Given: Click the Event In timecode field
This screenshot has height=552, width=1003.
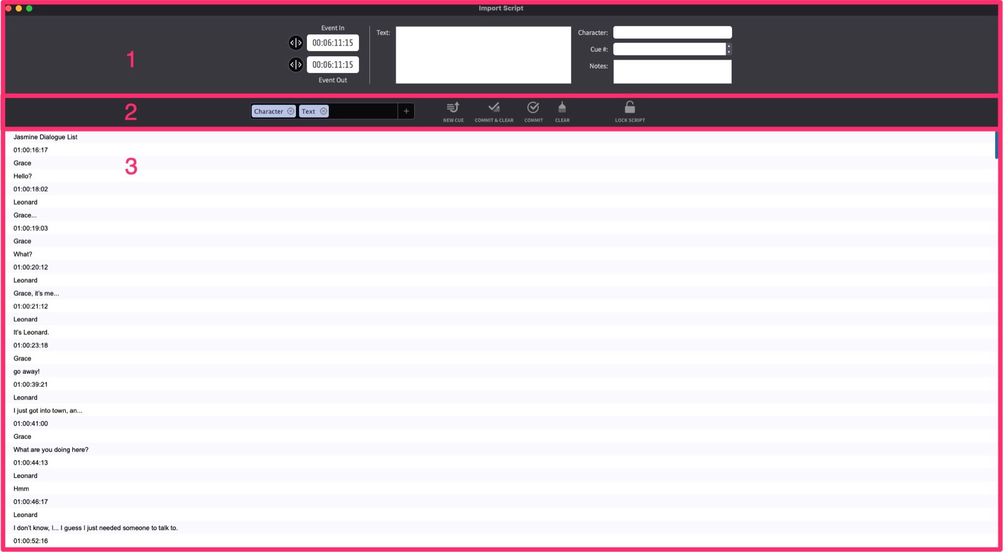Looking at the screenshot, I should (333, 43).
